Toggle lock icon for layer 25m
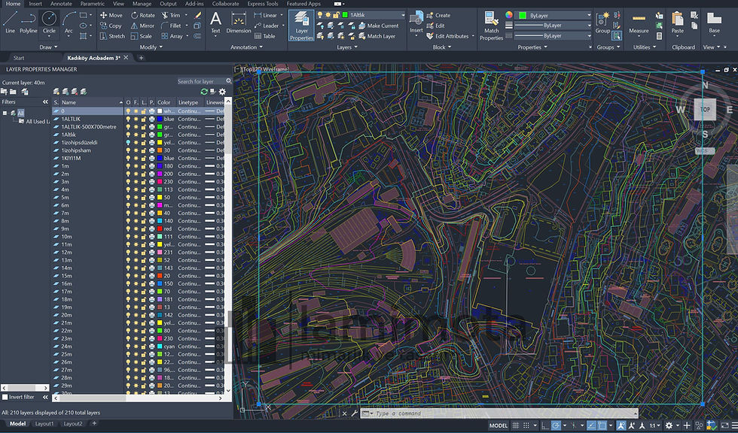This screenshot has height=433, width=738. pyautogui.click(x=144, y=354)
